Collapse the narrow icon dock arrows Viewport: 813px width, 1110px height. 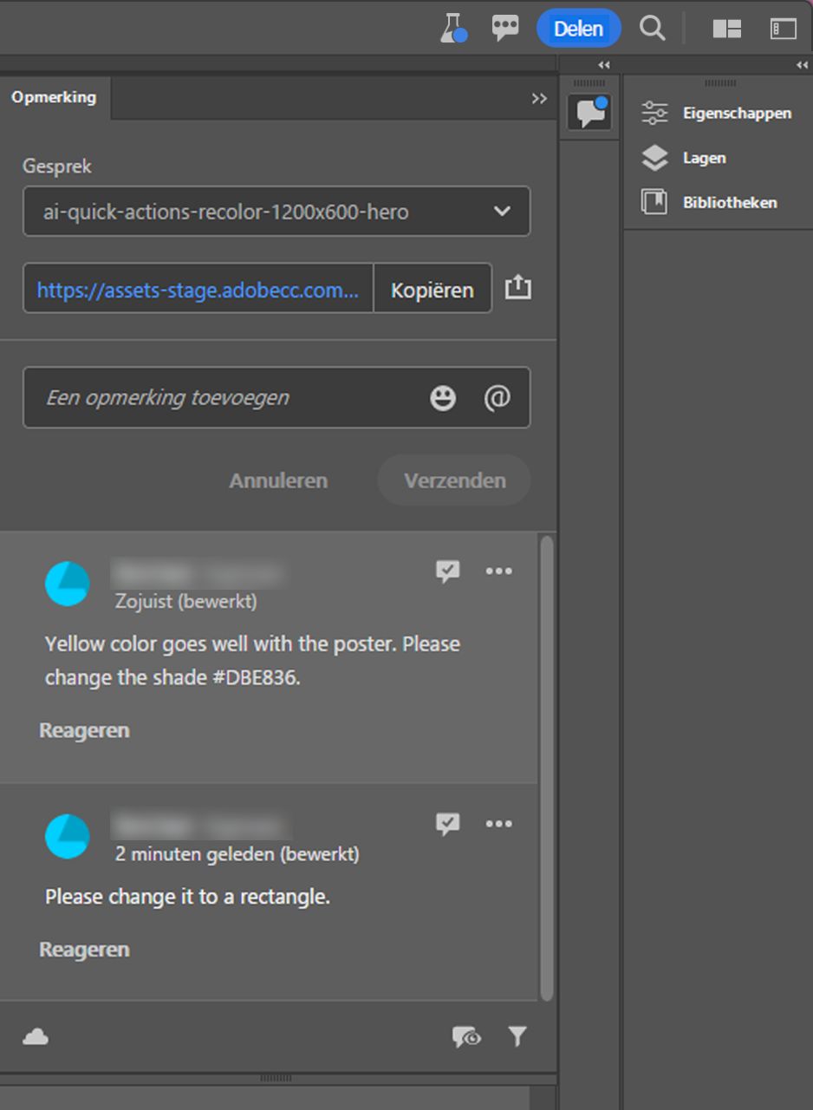(x=604, y=65)
